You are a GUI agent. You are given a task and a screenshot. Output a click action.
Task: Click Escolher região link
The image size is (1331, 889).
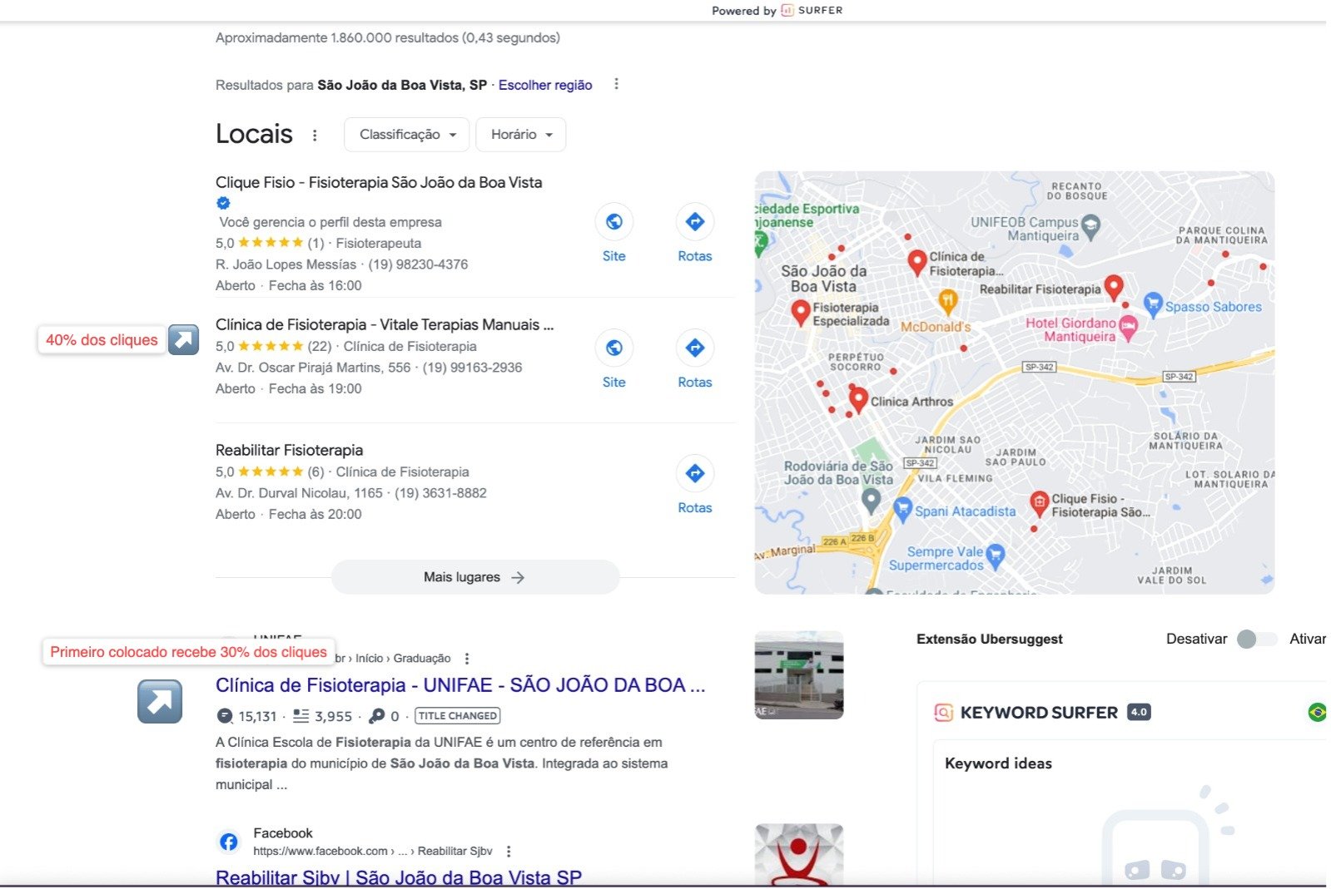coord(545,85)
